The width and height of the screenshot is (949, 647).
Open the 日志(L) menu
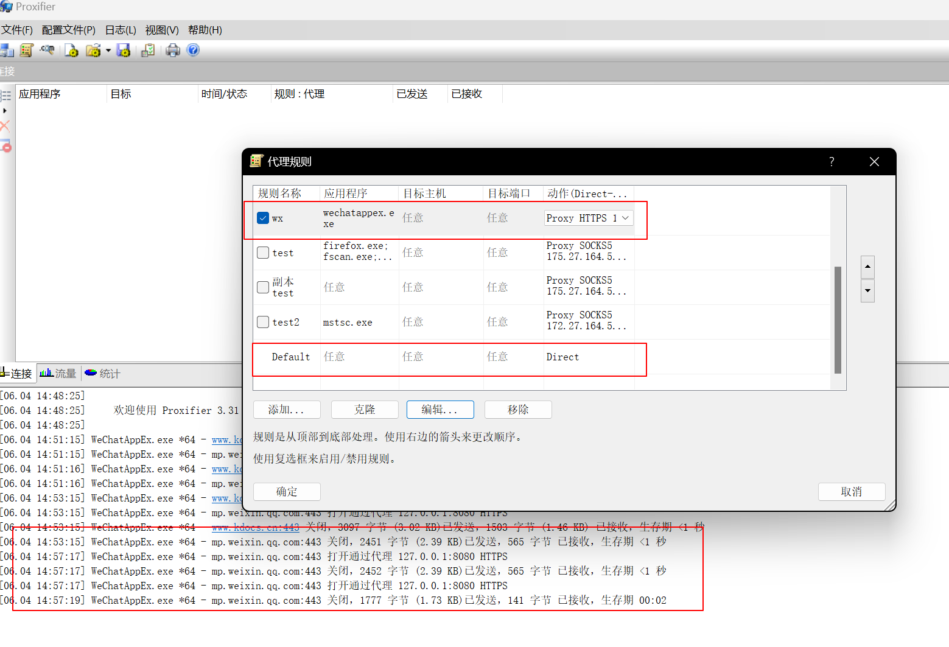point(121,30)
